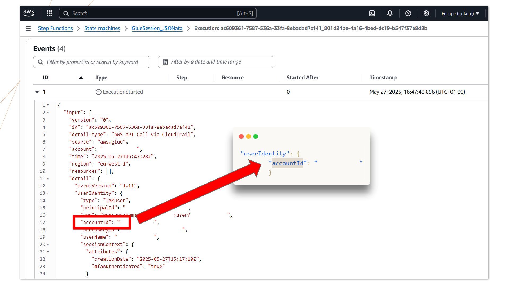Click the date and time range filter

click(216, 62)
